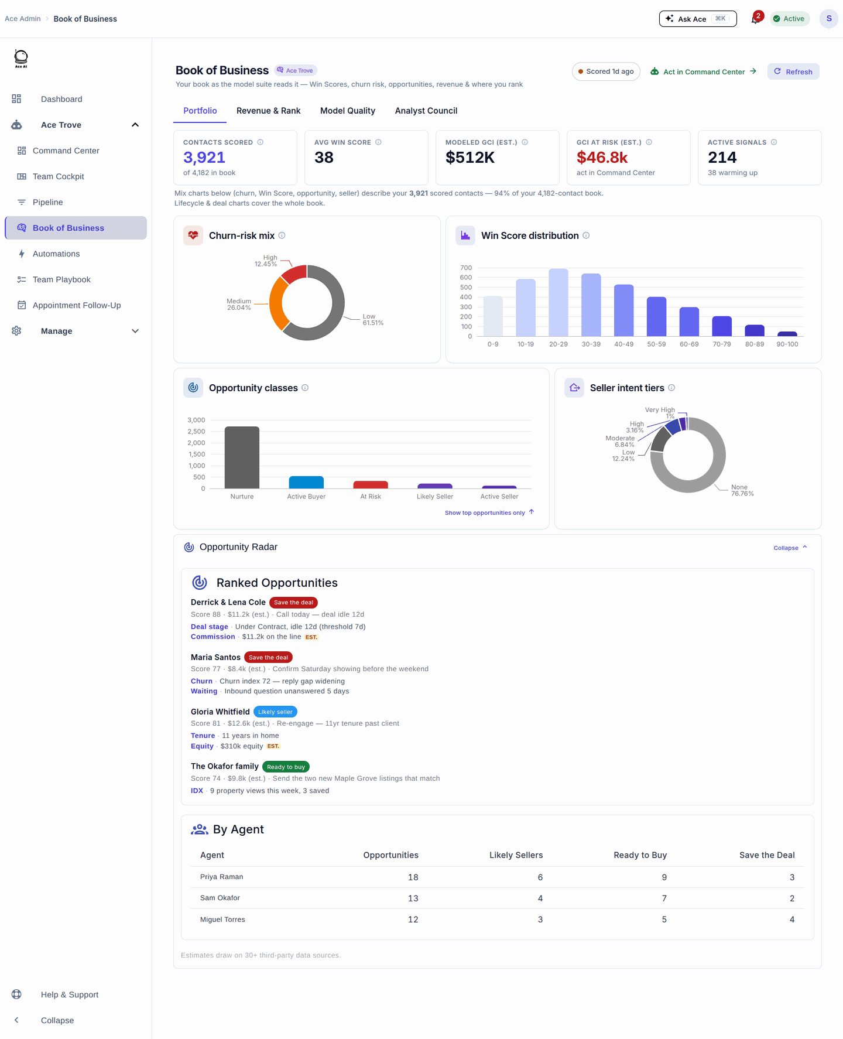Click the Ace AI logo in sidebar
843x1039 pixels.
[x=21, y=59]
